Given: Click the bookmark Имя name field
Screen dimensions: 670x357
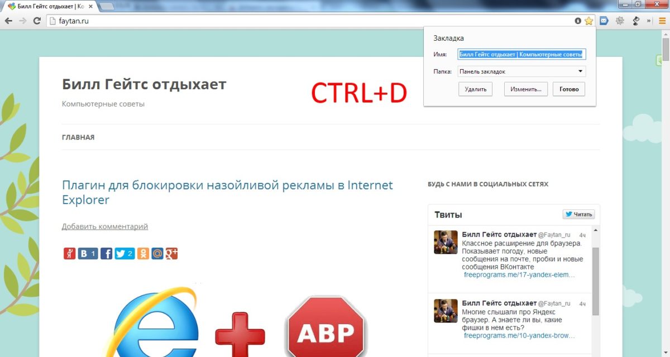Looking at the screenshot, I should point(521,54).
